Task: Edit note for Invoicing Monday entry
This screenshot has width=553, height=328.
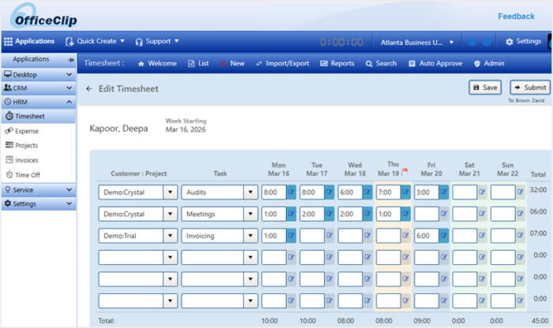Action: 292,236
